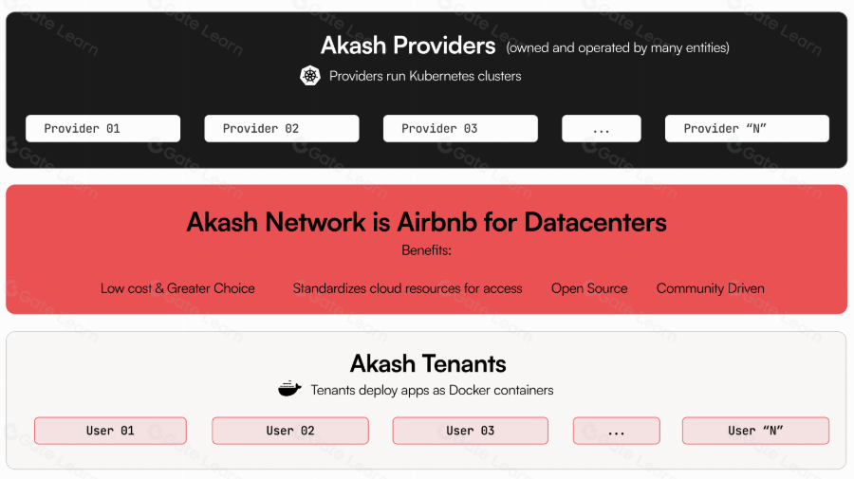Image resolution: width=854 pixels, height=479 pixels.
Task: Click the Docker whale icon
Action: point(289,389)
